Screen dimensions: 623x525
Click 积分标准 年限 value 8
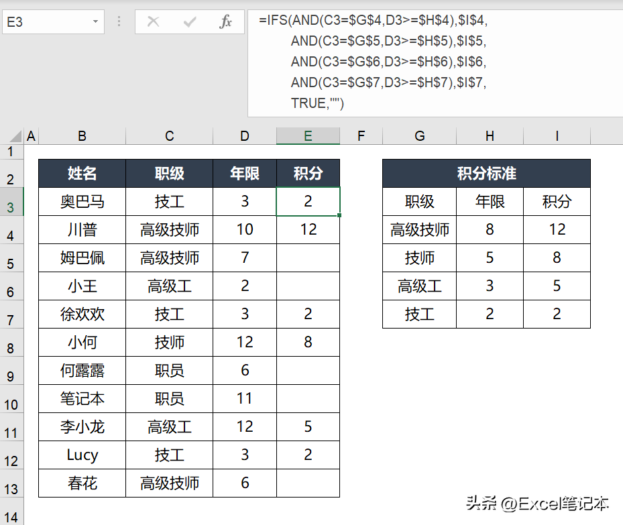[x=490, y=230]
